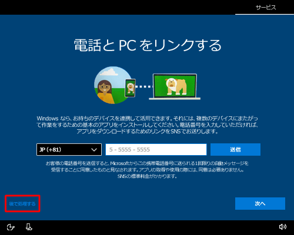This screenshot has width=294, height=235.
Task: Click the microphone/Cortana icon in bottom bar
Action: click(29, 227)
